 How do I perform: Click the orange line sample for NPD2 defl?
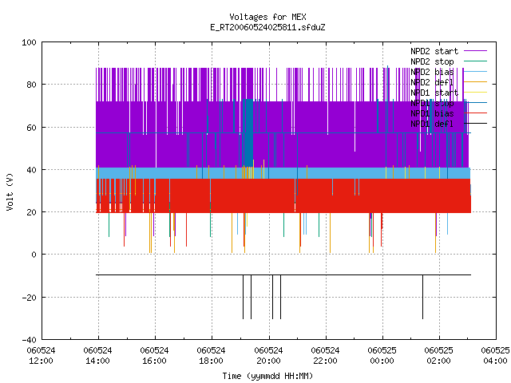click(x=476, y=81)
